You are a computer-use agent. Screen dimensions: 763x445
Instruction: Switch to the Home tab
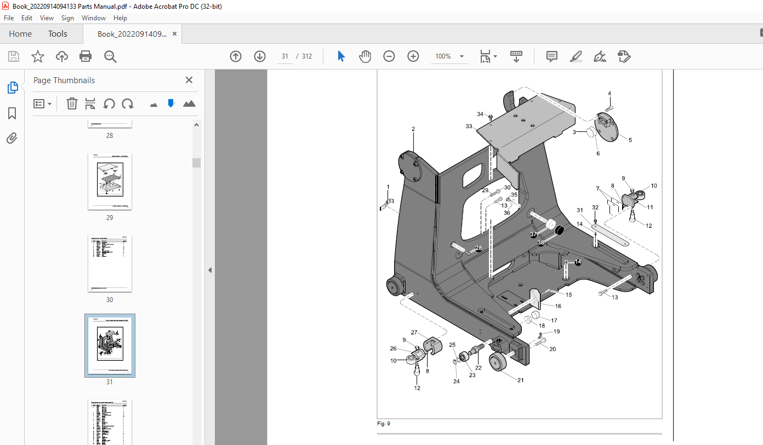[x=20, y=34]
